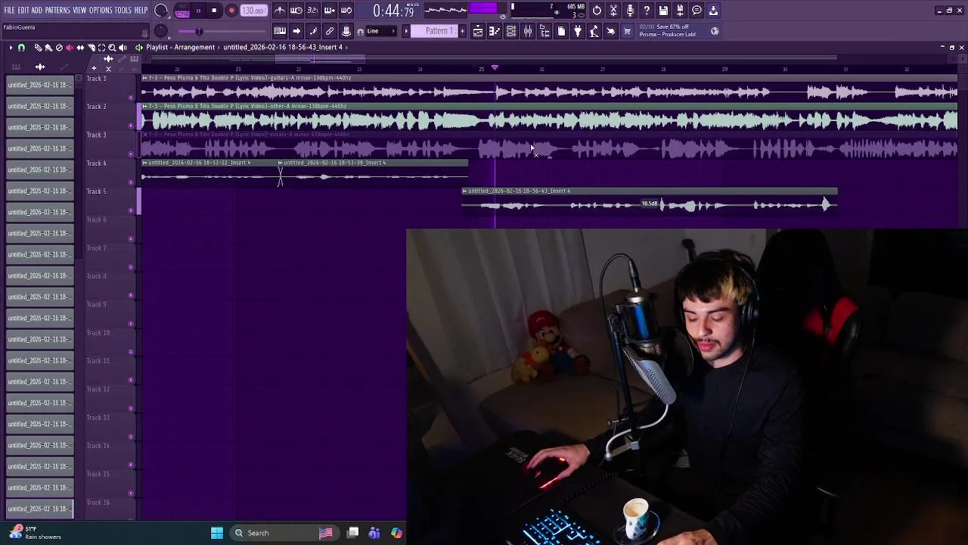Adjust the 130.000 tempo field
This screenshot has width=968, height=545.
(253, 11)
